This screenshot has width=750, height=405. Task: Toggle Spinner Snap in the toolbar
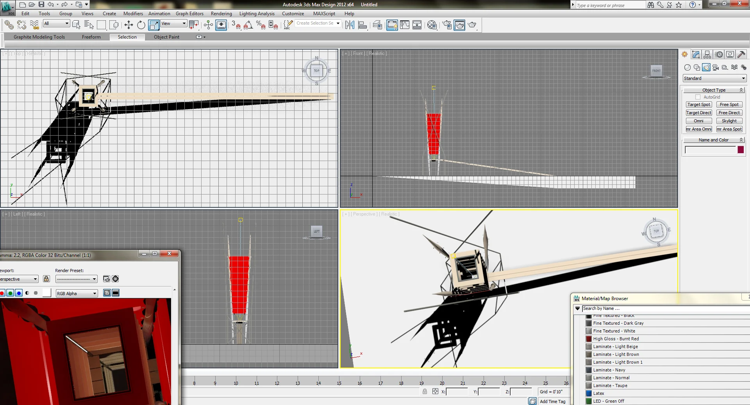coord(273,25)
